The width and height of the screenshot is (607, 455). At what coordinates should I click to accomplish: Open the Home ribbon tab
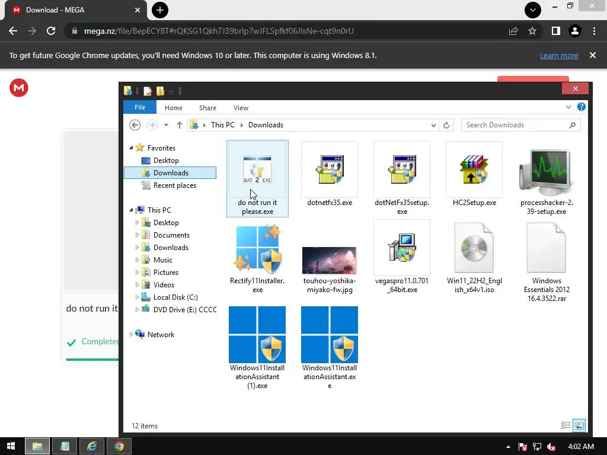click(174, 108)
